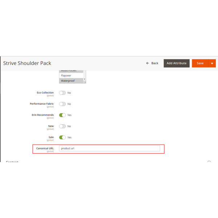Expand the Content section chevron
The image size is (218, 218).
pyautogui.click(x=209, y=162)
